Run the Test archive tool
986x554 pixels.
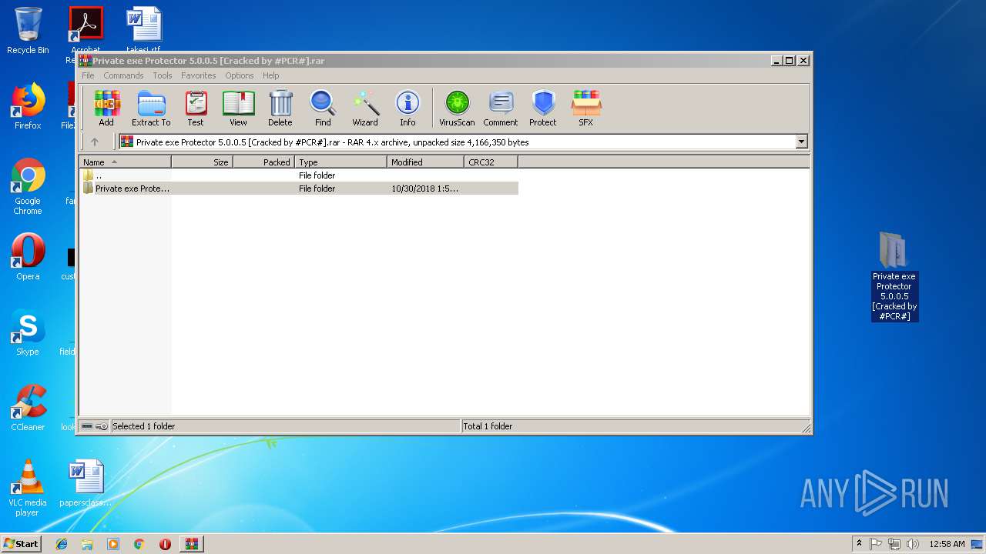pos(196,108)
